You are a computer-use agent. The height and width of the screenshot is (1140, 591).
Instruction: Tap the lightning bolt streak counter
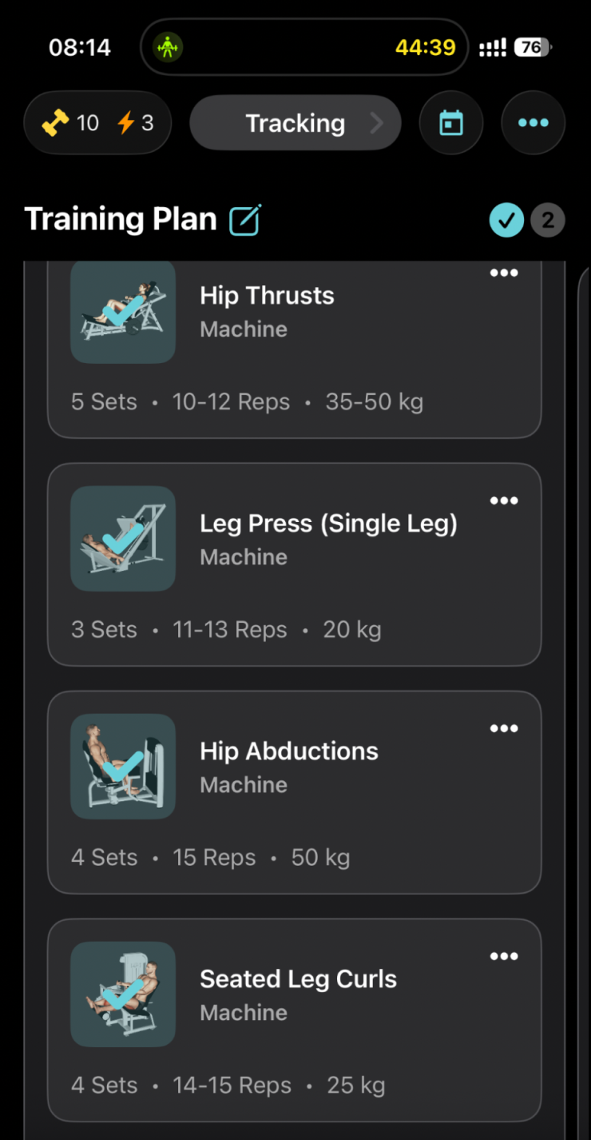tap(135, 123)
